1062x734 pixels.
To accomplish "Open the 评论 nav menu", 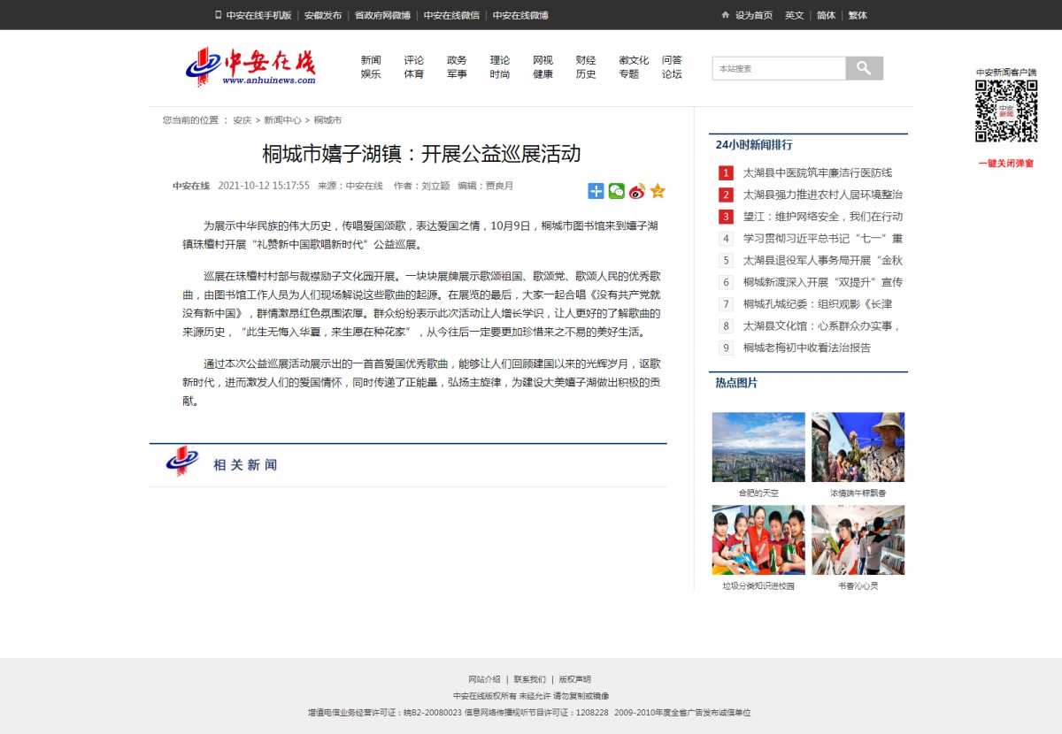I will (x=414, y=60).
